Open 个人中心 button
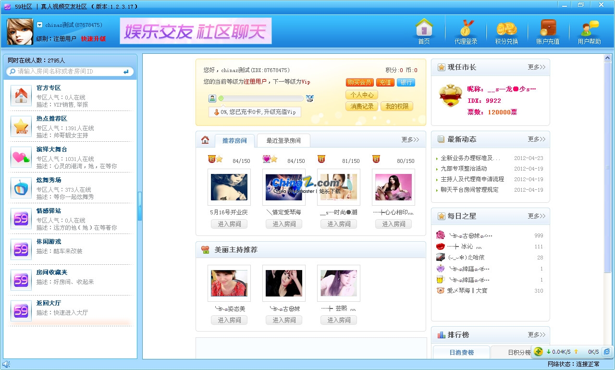615x370 pixels. [x=362, y=95]
